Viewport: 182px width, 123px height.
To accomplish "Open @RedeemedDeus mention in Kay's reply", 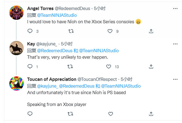I will (x=55, y=51).
